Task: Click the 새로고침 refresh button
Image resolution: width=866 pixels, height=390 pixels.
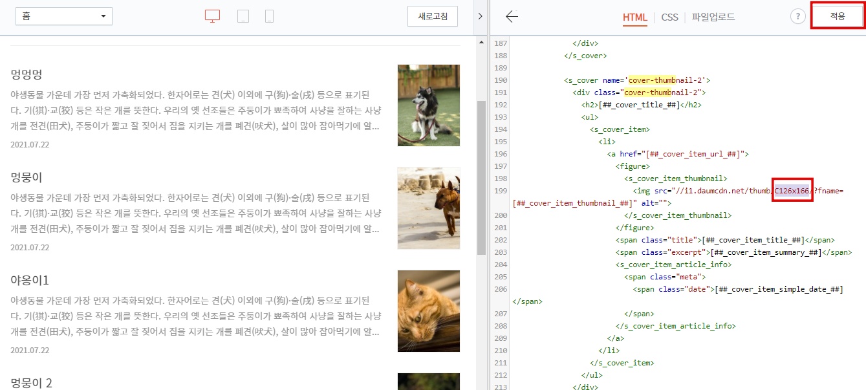Action: tap(433, 16)
